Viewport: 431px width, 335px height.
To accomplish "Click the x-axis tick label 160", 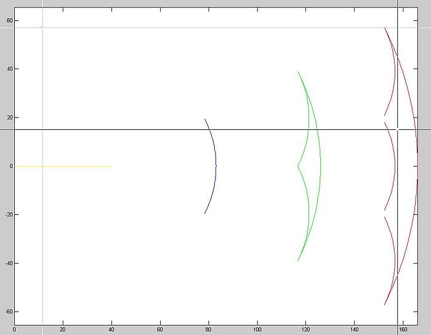I will tap(403, 330).
